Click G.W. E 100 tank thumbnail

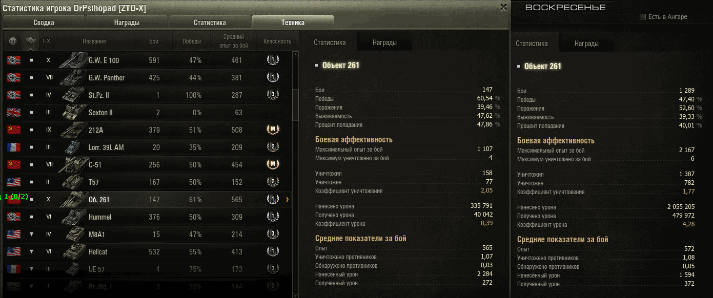click(73, 60)
